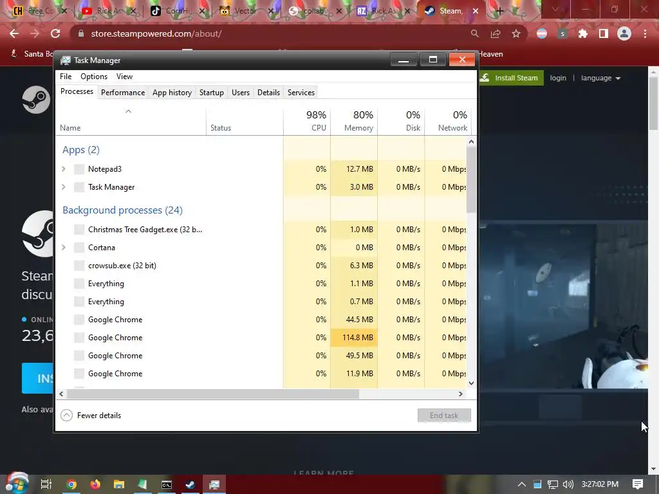Open File Explorer from the taskbar
The height and width of the screenshot is (494, 659).
(x=119, y=484)
